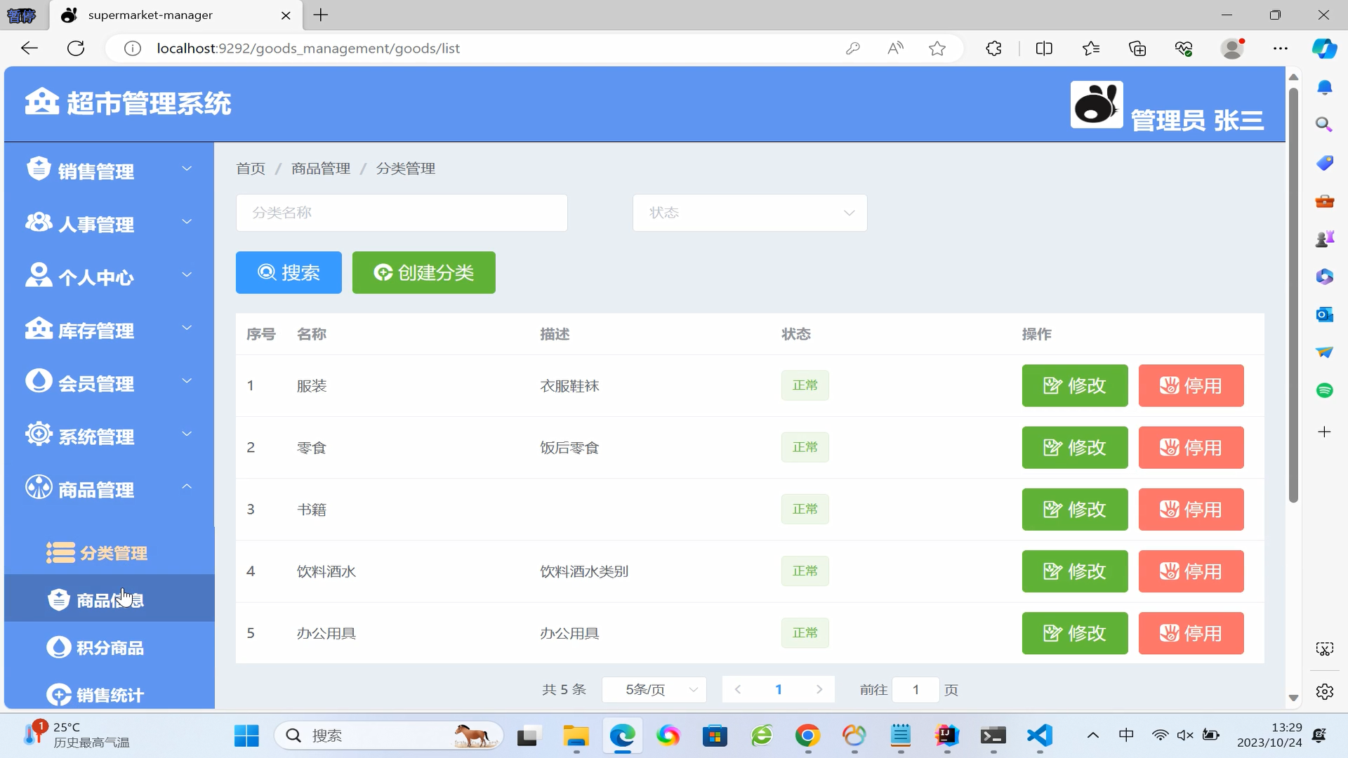Open 销售统计 sidebar menu item
Viewport: 1348px width, 758px height.
click(x=110, y=695)
